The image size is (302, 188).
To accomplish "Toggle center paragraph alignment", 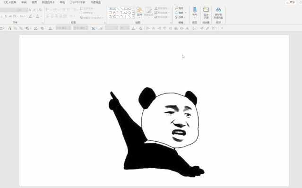I will coord(52,16).
